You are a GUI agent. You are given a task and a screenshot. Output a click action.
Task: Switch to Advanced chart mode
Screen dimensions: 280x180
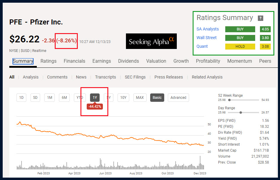178,98
